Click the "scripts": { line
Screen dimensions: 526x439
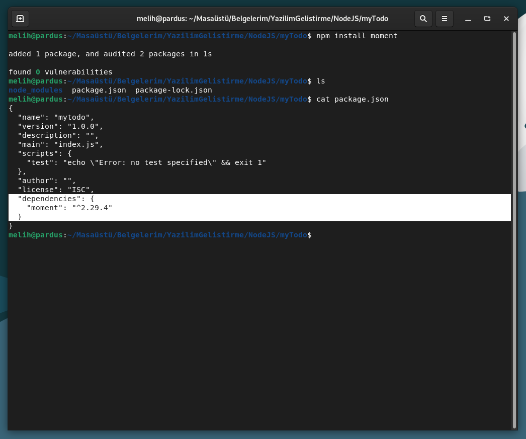coord(45,153)
